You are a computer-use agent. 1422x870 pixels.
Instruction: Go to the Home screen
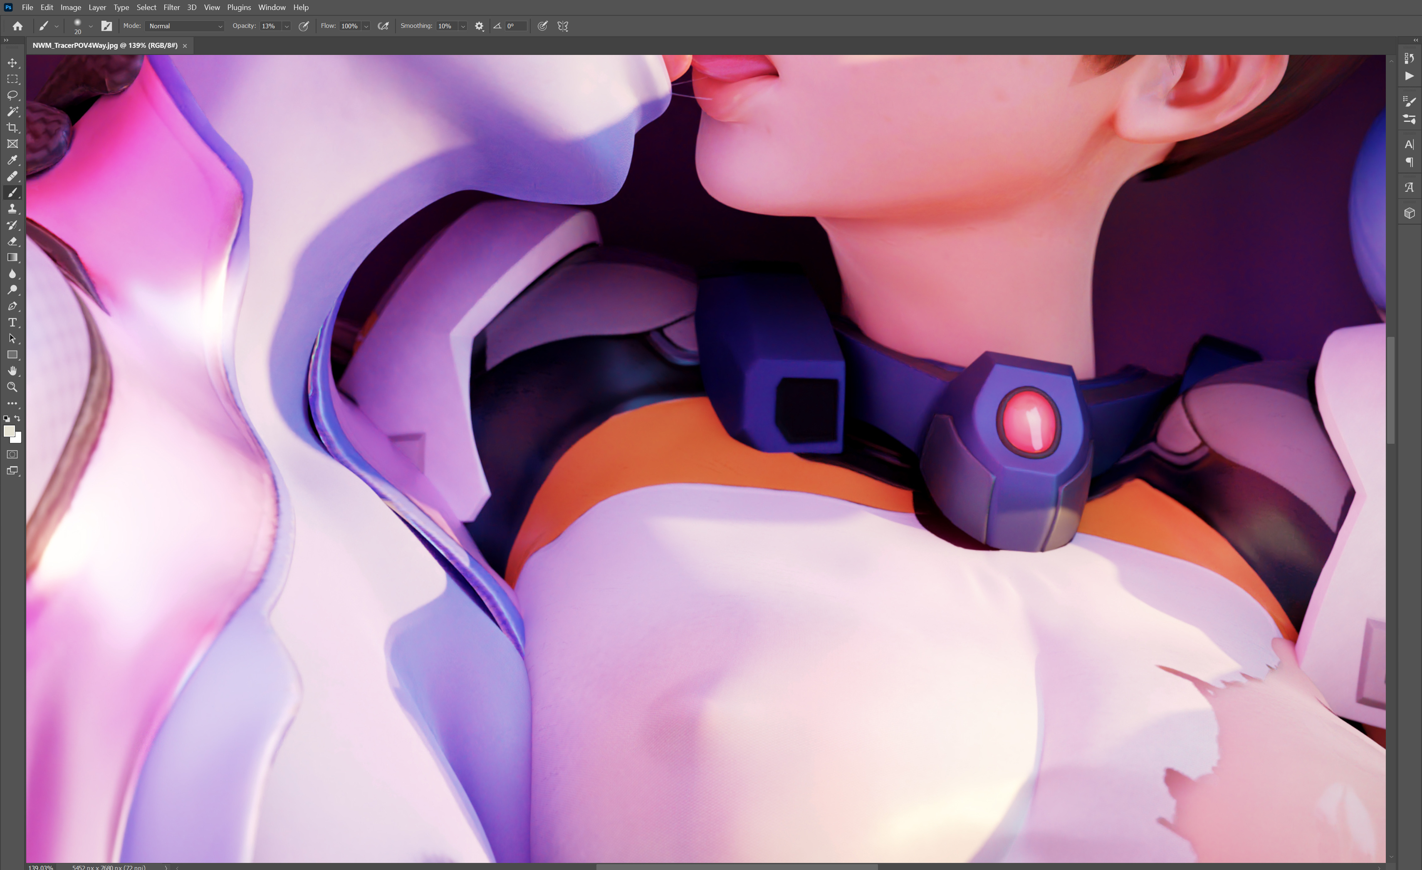tap(18, 26)
